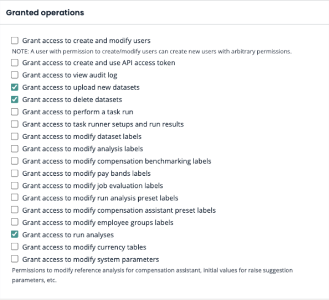Enable modify compensation benchmarking labels

(15, 161)
